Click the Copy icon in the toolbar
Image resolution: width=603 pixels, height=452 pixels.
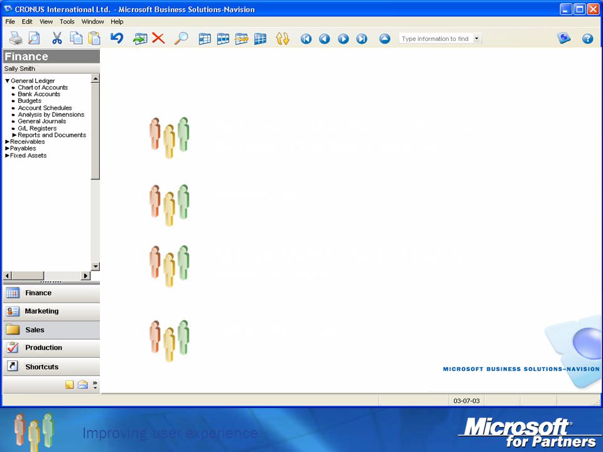(76, 38)
